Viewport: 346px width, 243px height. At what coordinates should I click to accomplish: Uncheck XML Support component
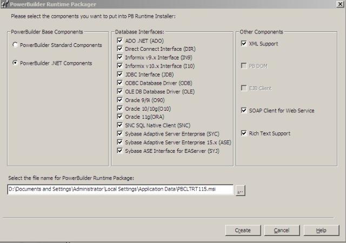pyautogui.click(x=244, y=43)
